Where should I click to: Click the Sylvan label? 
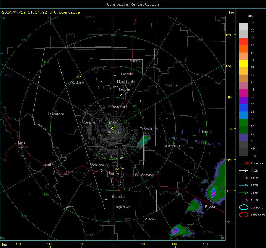[113, 87]
